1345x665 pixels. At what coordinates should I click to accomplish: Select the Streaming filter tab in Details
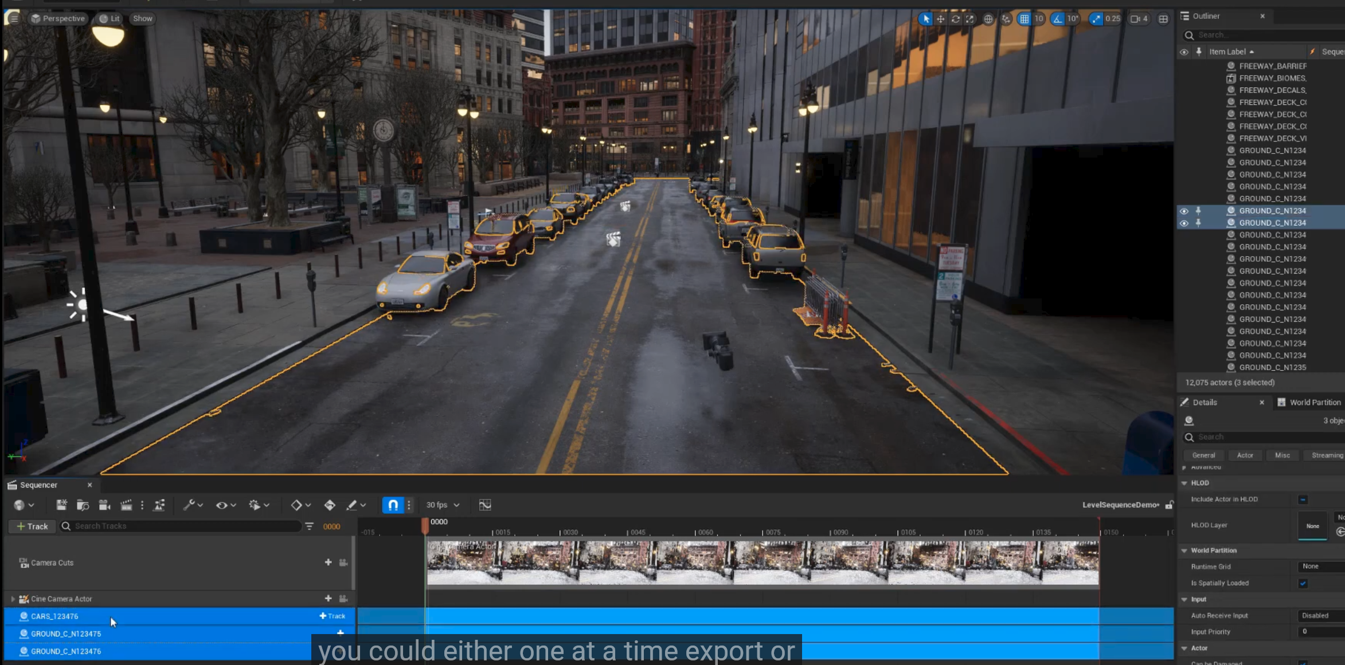tap(1327, 455)
